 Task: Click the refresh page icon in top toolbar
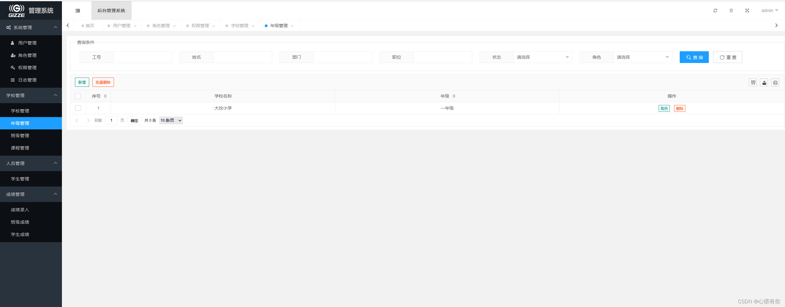(x=715, y=10)
